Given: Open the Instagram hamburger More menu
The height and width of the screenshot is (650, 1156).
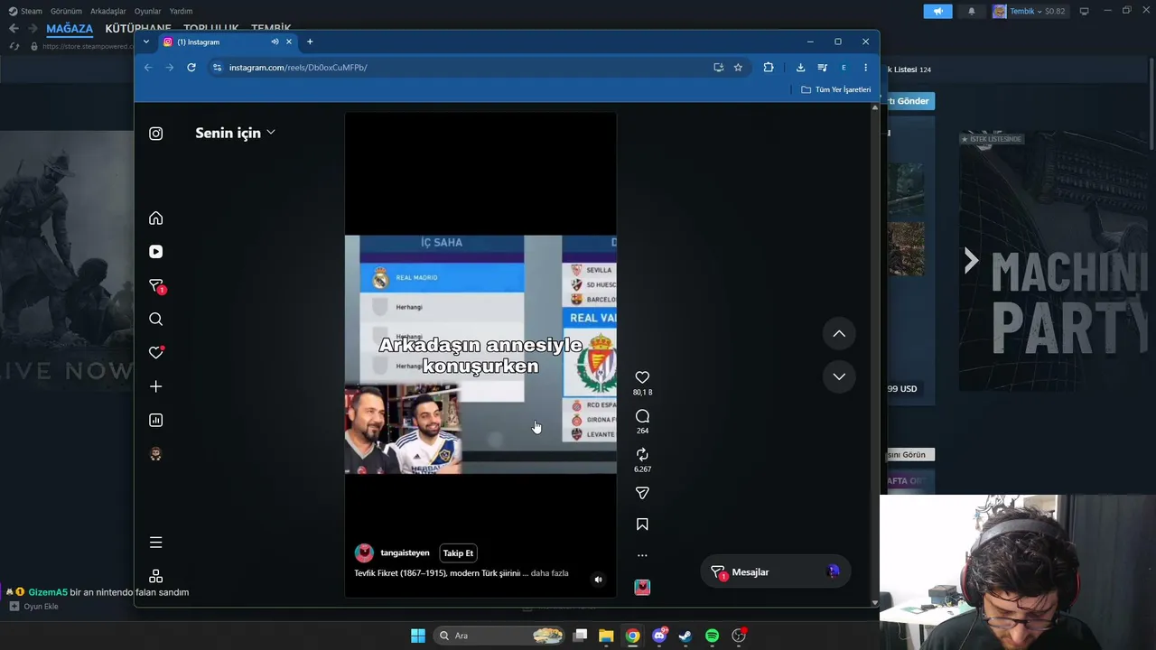Looking at the screenshot, I should click(155, 543).
